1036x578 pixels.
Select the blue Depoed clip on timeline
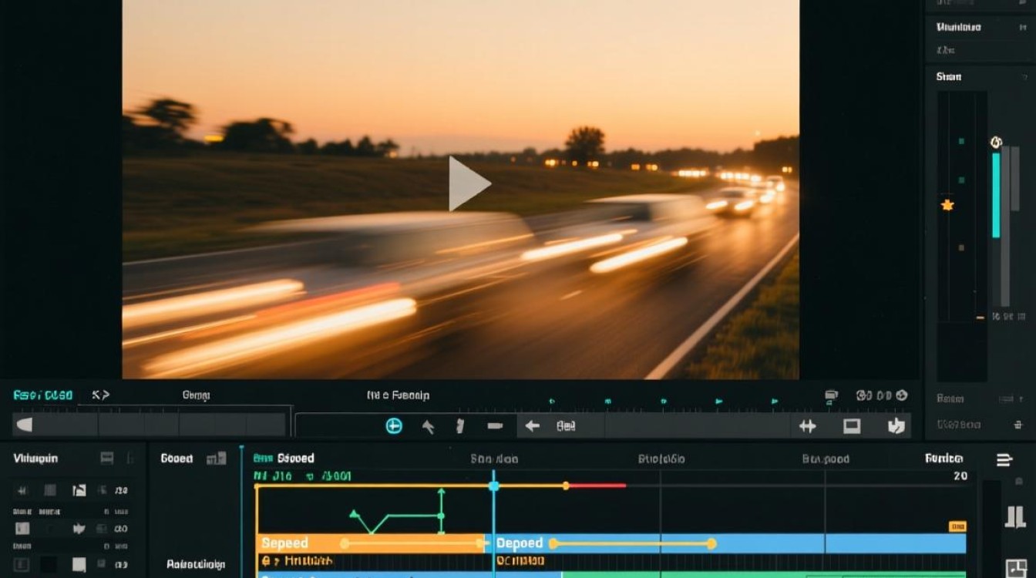tap(727, 543)
